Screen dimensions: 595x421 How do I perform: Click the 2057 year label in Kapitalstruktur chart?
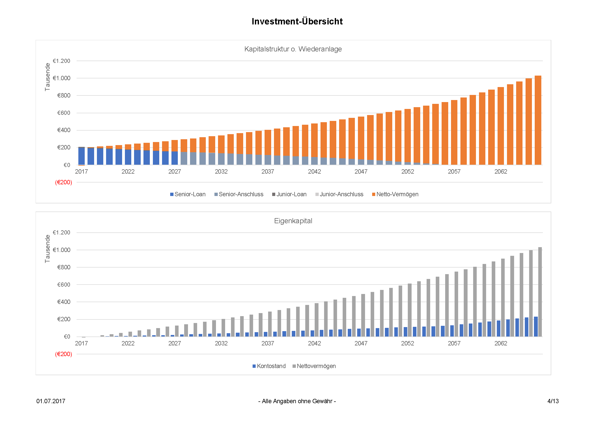454,172
